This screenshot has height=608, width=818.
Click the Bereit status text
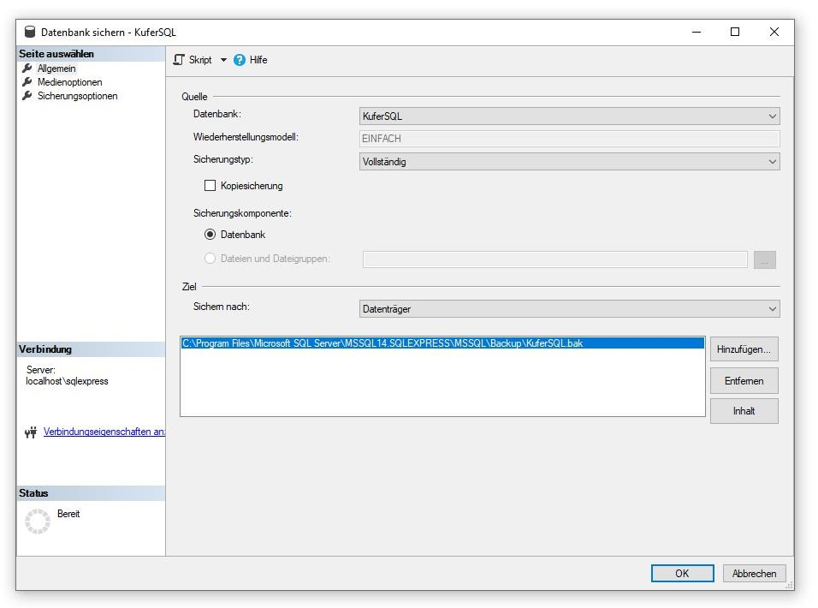point(68,514)
